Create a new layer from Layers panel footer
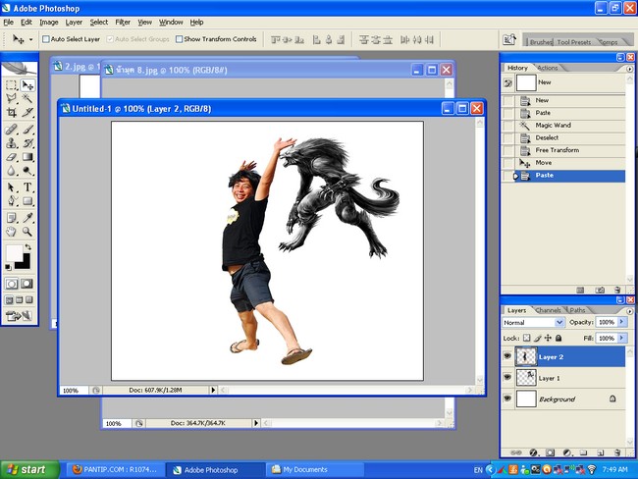The image size is (638, 479). tap(600, 452)
